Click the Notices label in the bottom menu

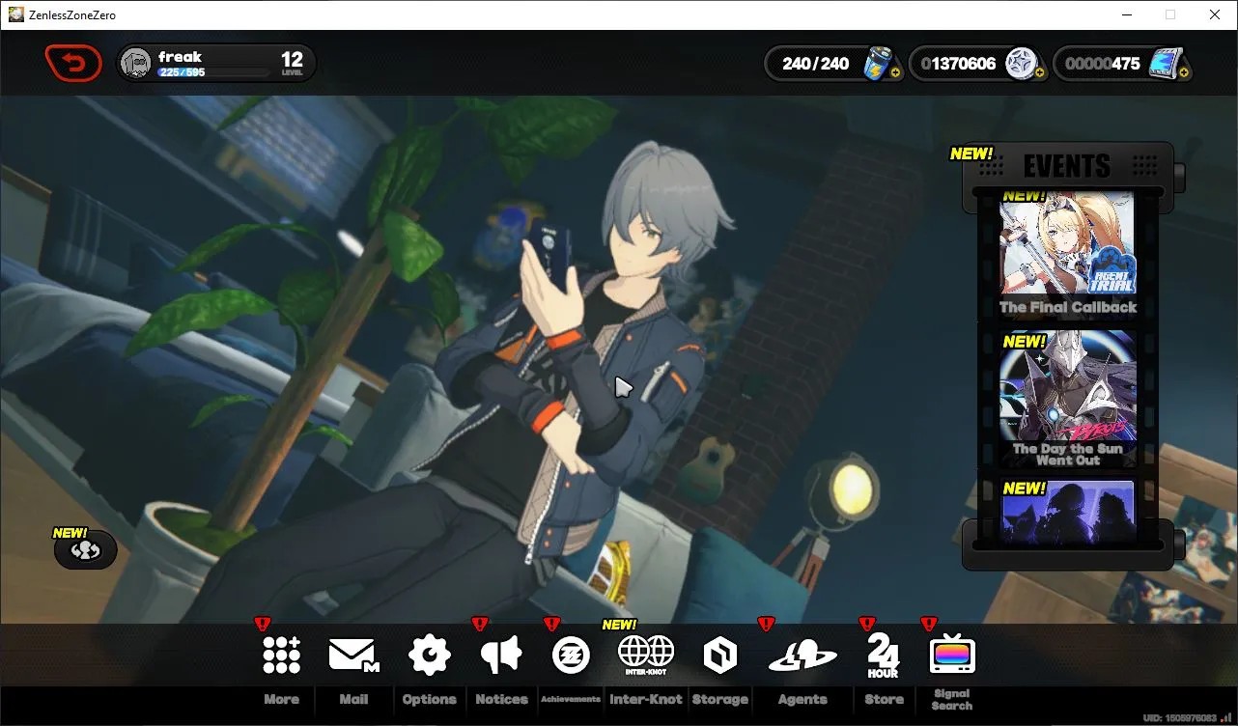click(x=501, y=699)
